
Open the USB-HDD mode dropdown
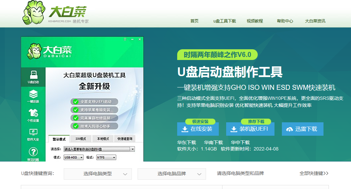point(73,157)
